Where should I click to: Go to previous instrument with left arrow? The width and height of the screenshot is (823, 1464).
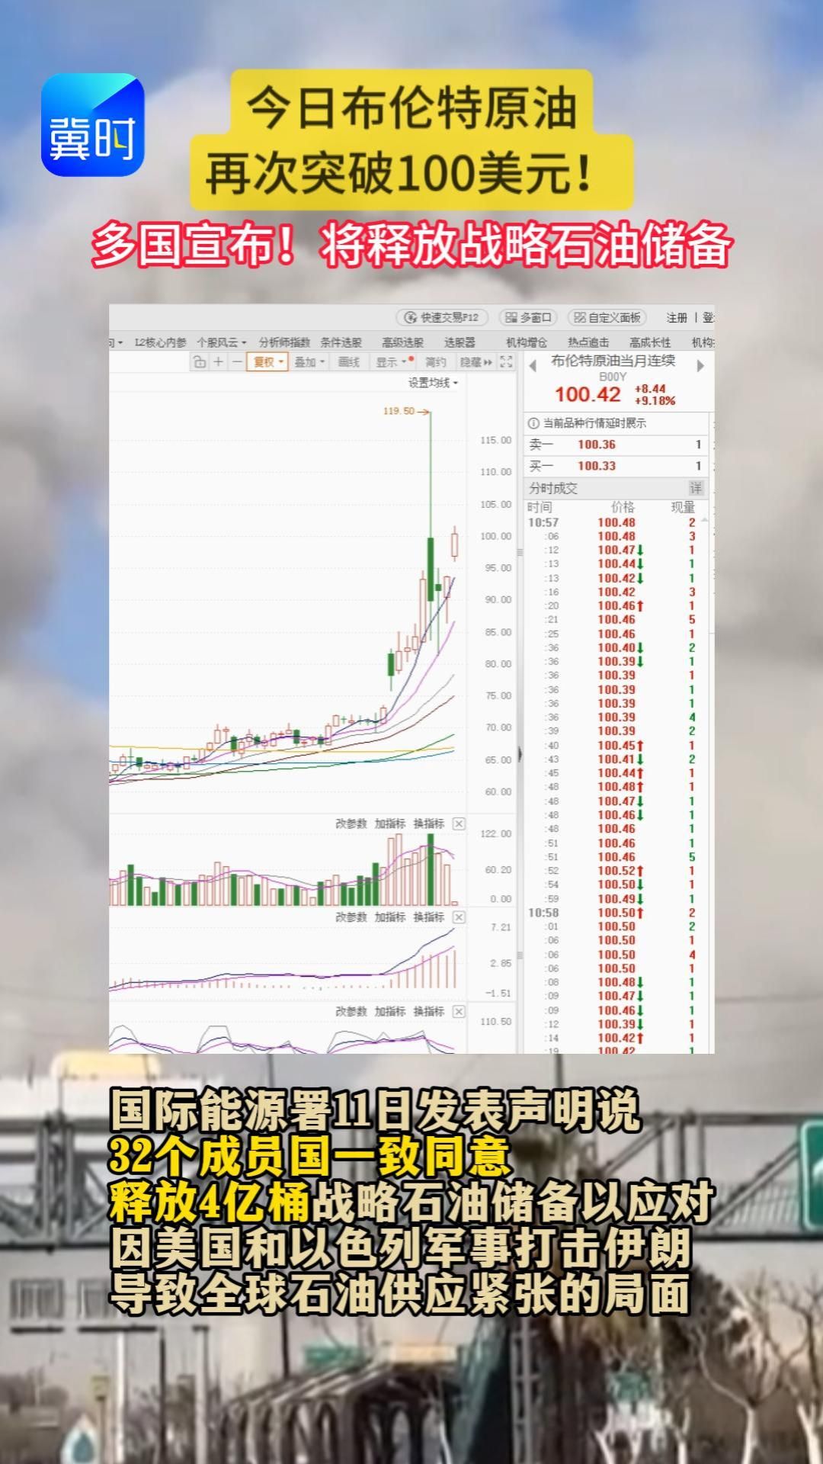533,366
